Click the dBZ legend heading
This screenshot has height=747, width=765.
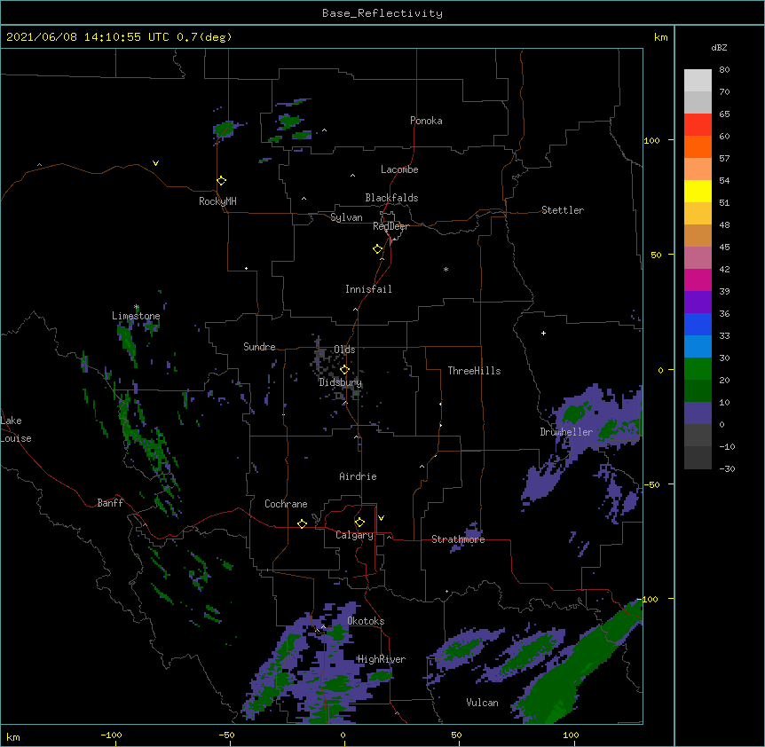(719, 47)
